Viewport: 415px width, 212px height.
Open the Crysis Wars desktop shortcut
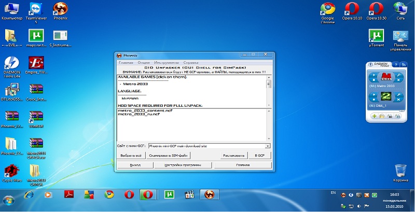coord(11,173)
